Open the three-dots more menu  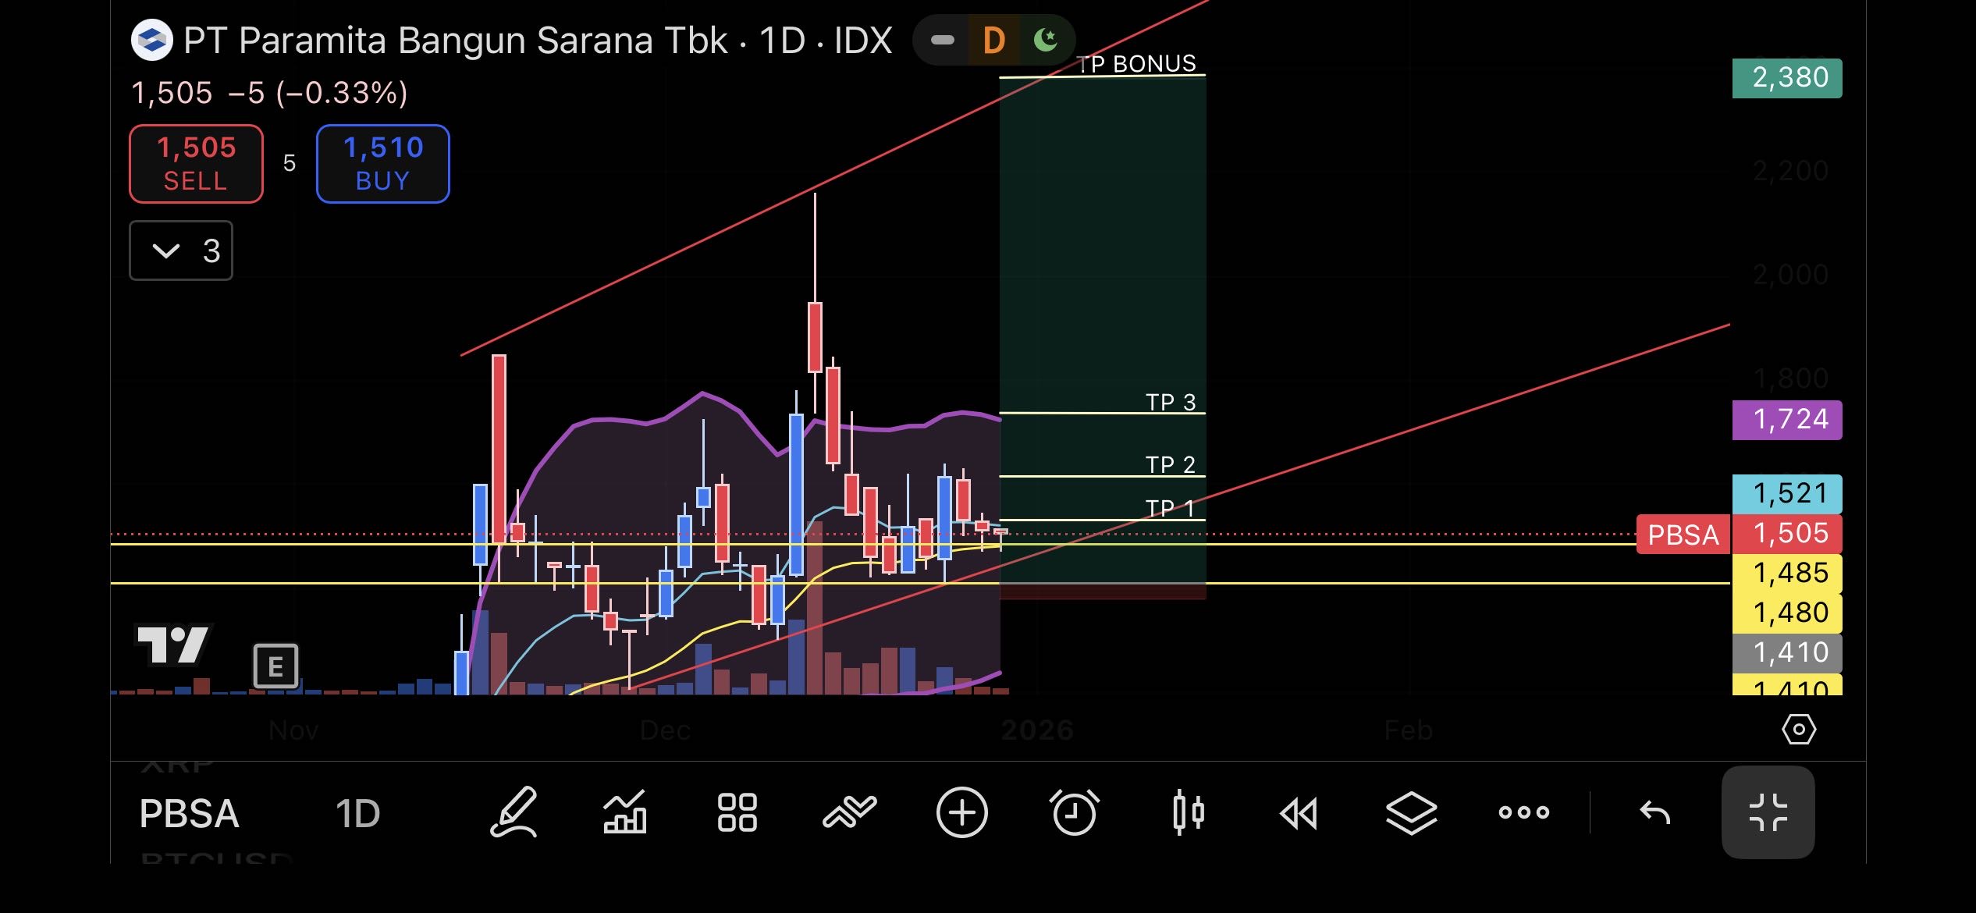pyautogui.click(x=1523, y=812)
